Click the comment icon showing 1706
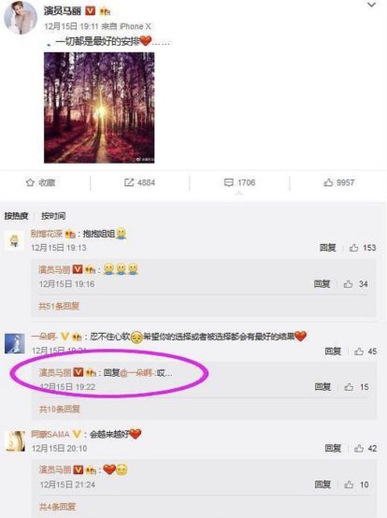 [x=228, y=182]
